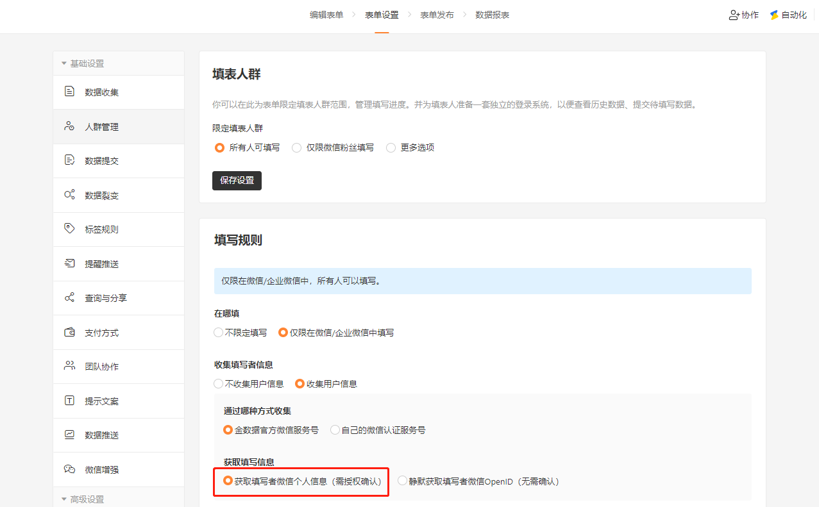Open 微信增强 settings page
The image size is (819, 507).
119,470
